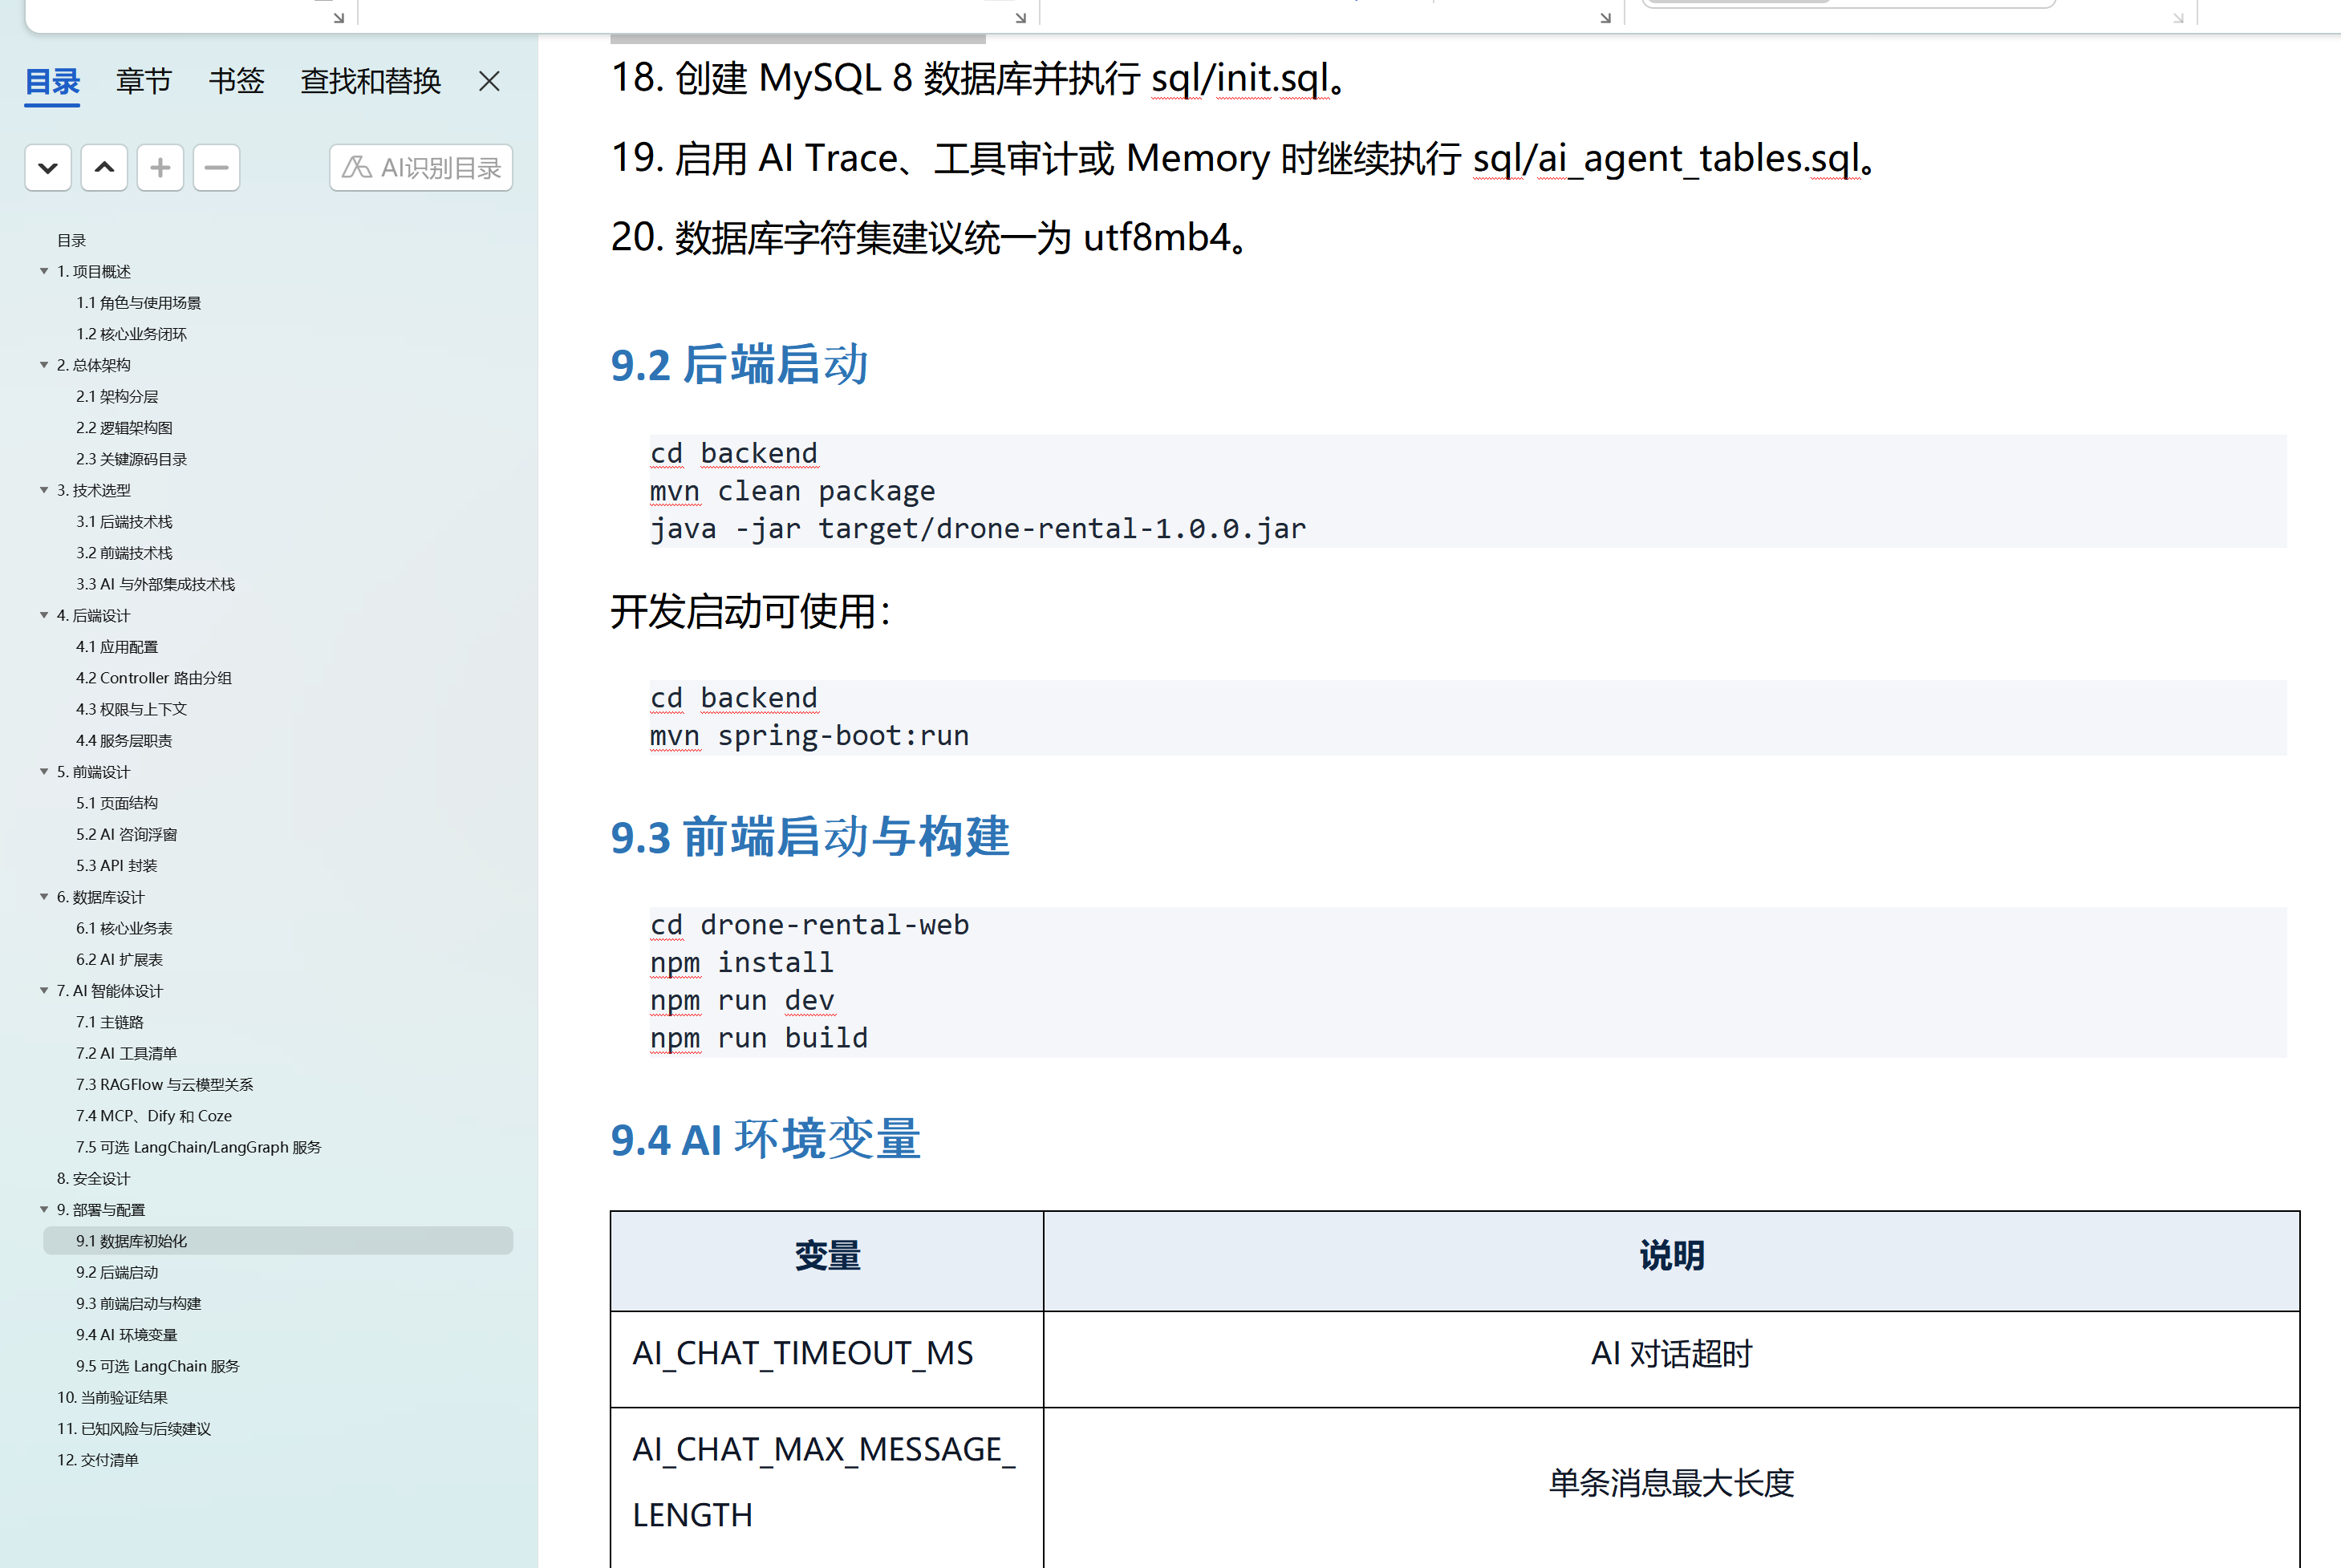
Task: Jump to 3.3 AI 与外部集成技术栈
Action: [155, 584]
